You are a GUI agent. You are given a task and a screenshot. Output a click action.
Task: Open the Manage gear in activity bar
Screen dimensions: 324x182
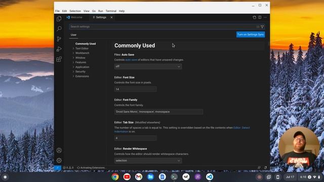[59, 160]
